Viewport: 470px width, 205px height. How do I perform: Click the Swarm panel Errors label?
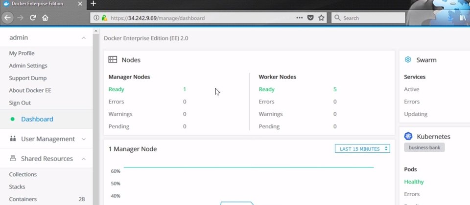pyautogui.click(x=412, y=102)
